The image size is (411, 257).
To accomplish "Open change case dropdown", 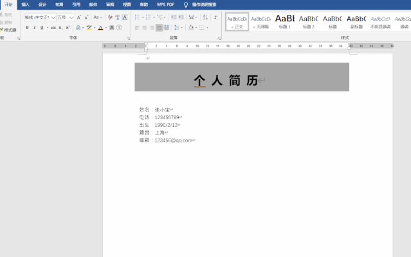I will click(98, 17).
